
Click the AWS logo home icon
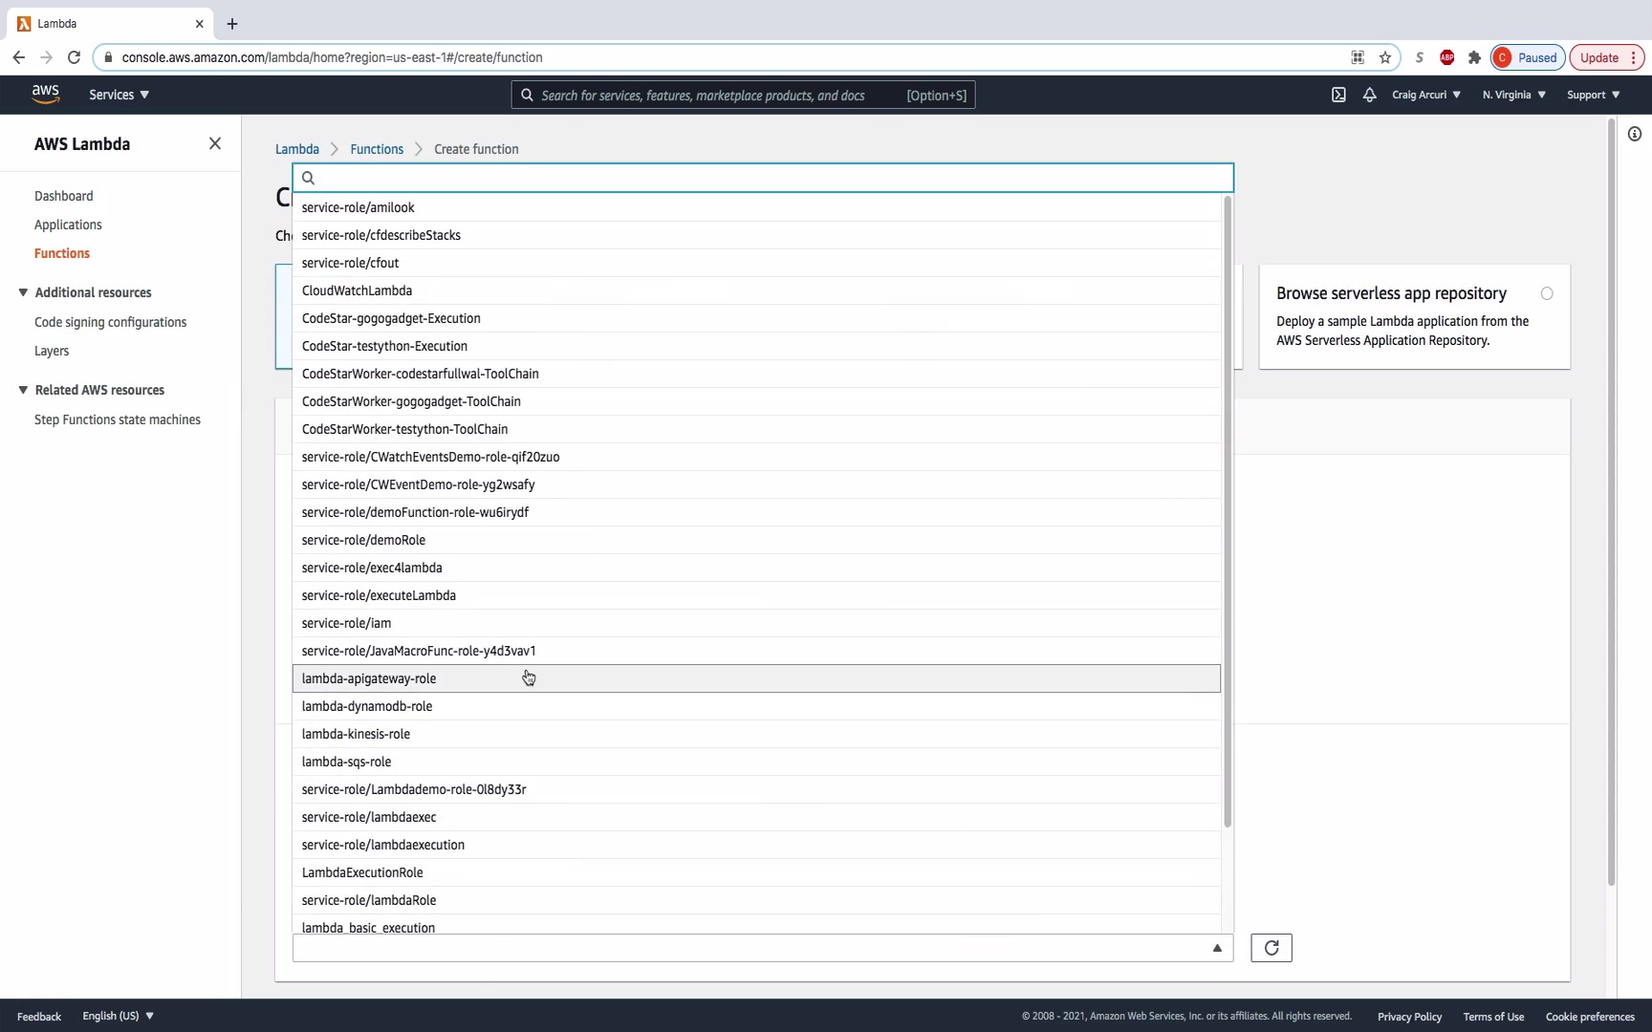coord(45,94)
